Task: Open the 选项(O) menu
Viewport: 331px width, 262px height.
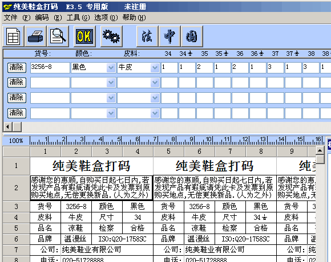Action: click(x=106, y=18)
